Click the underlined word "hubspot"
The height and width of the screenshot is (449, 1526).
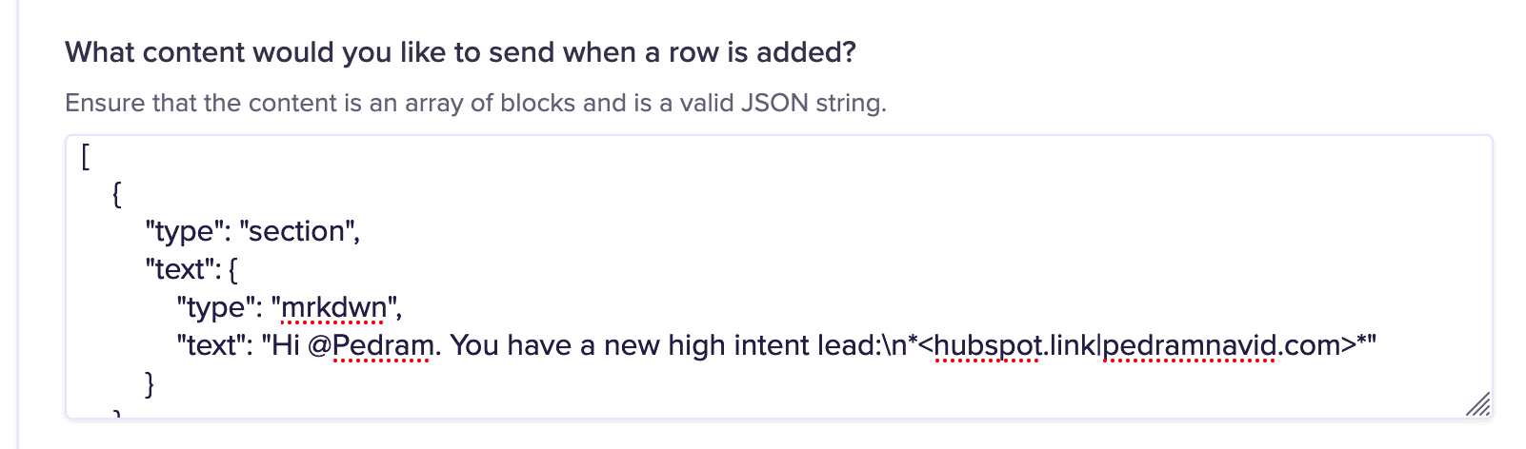pyautogui.click(x=987, y=345)
